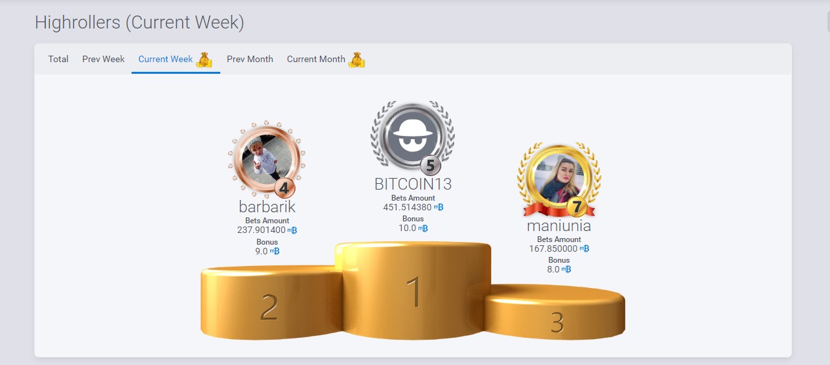Click the level 7 badge on maniunia

(x=577, y=207)
